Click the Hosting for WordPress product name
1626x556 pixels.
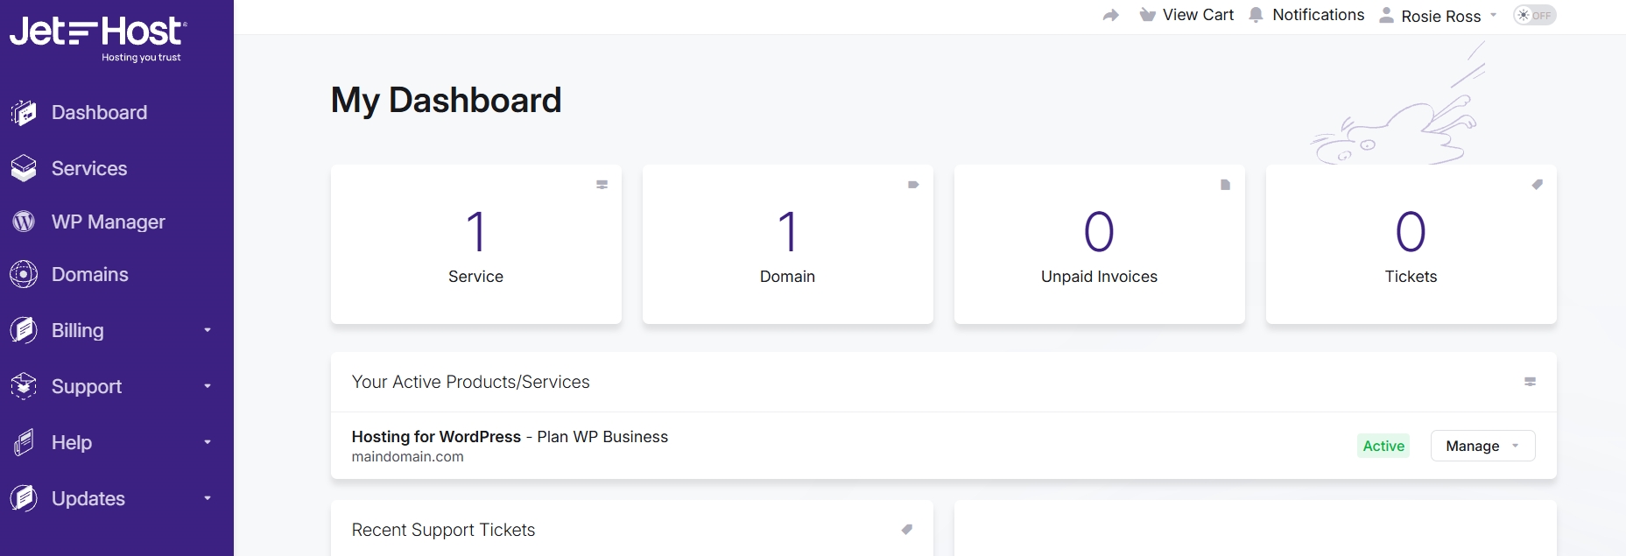coord(436,437)
